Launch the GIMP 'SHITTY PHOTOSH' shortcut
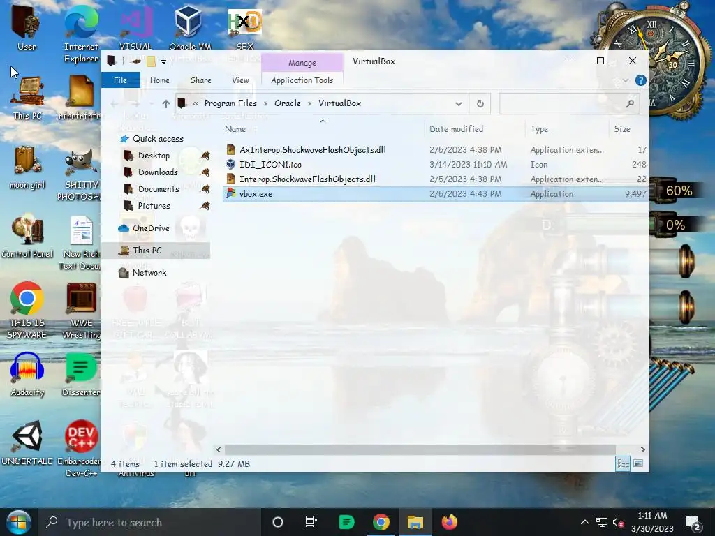This screenshot has width=715, height=536. coord(81,173)
